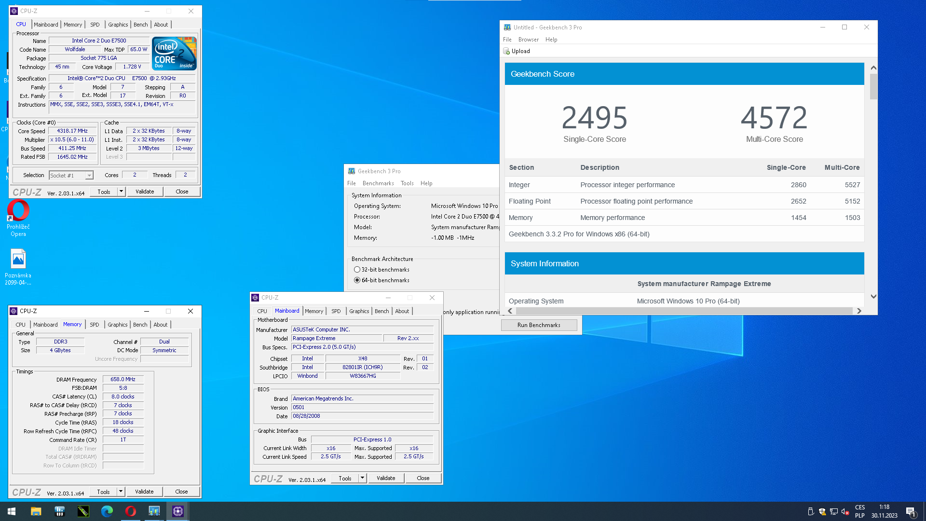Click the Geekbench results scroll-up arrow
The image size is (926, 521).
coord(873,68)
